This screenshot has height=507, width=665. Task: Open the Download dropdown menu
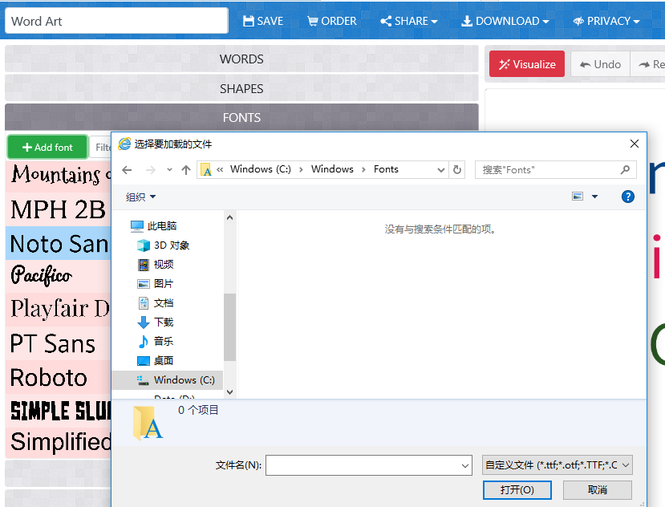[505, 21]
